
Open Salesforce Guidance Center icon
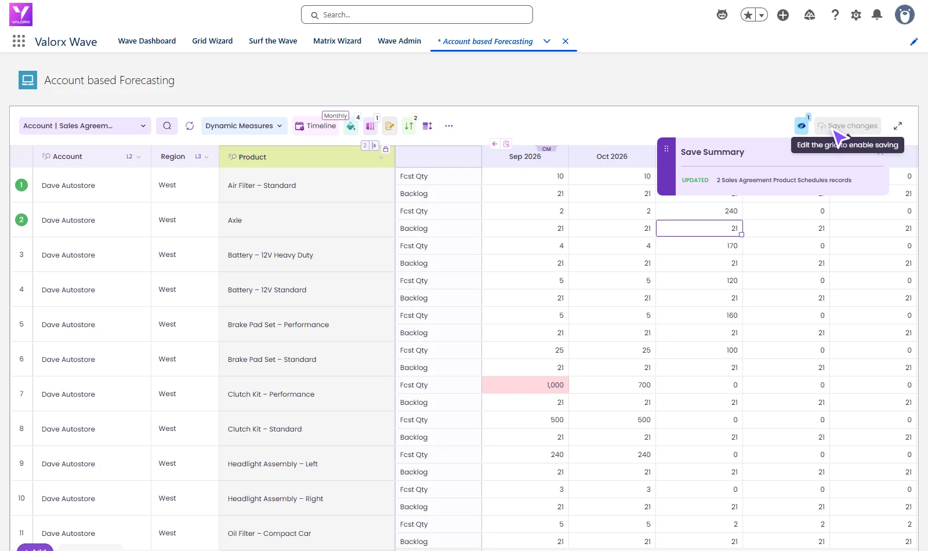810,15
